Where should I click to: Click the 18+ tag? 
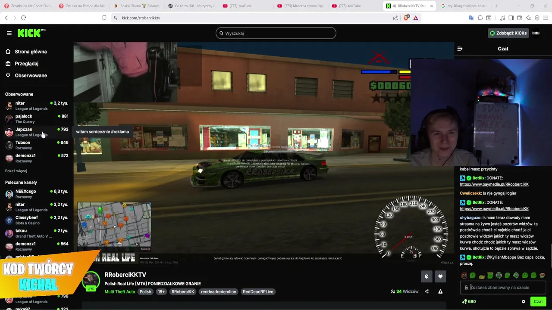[x=161, y=291]
